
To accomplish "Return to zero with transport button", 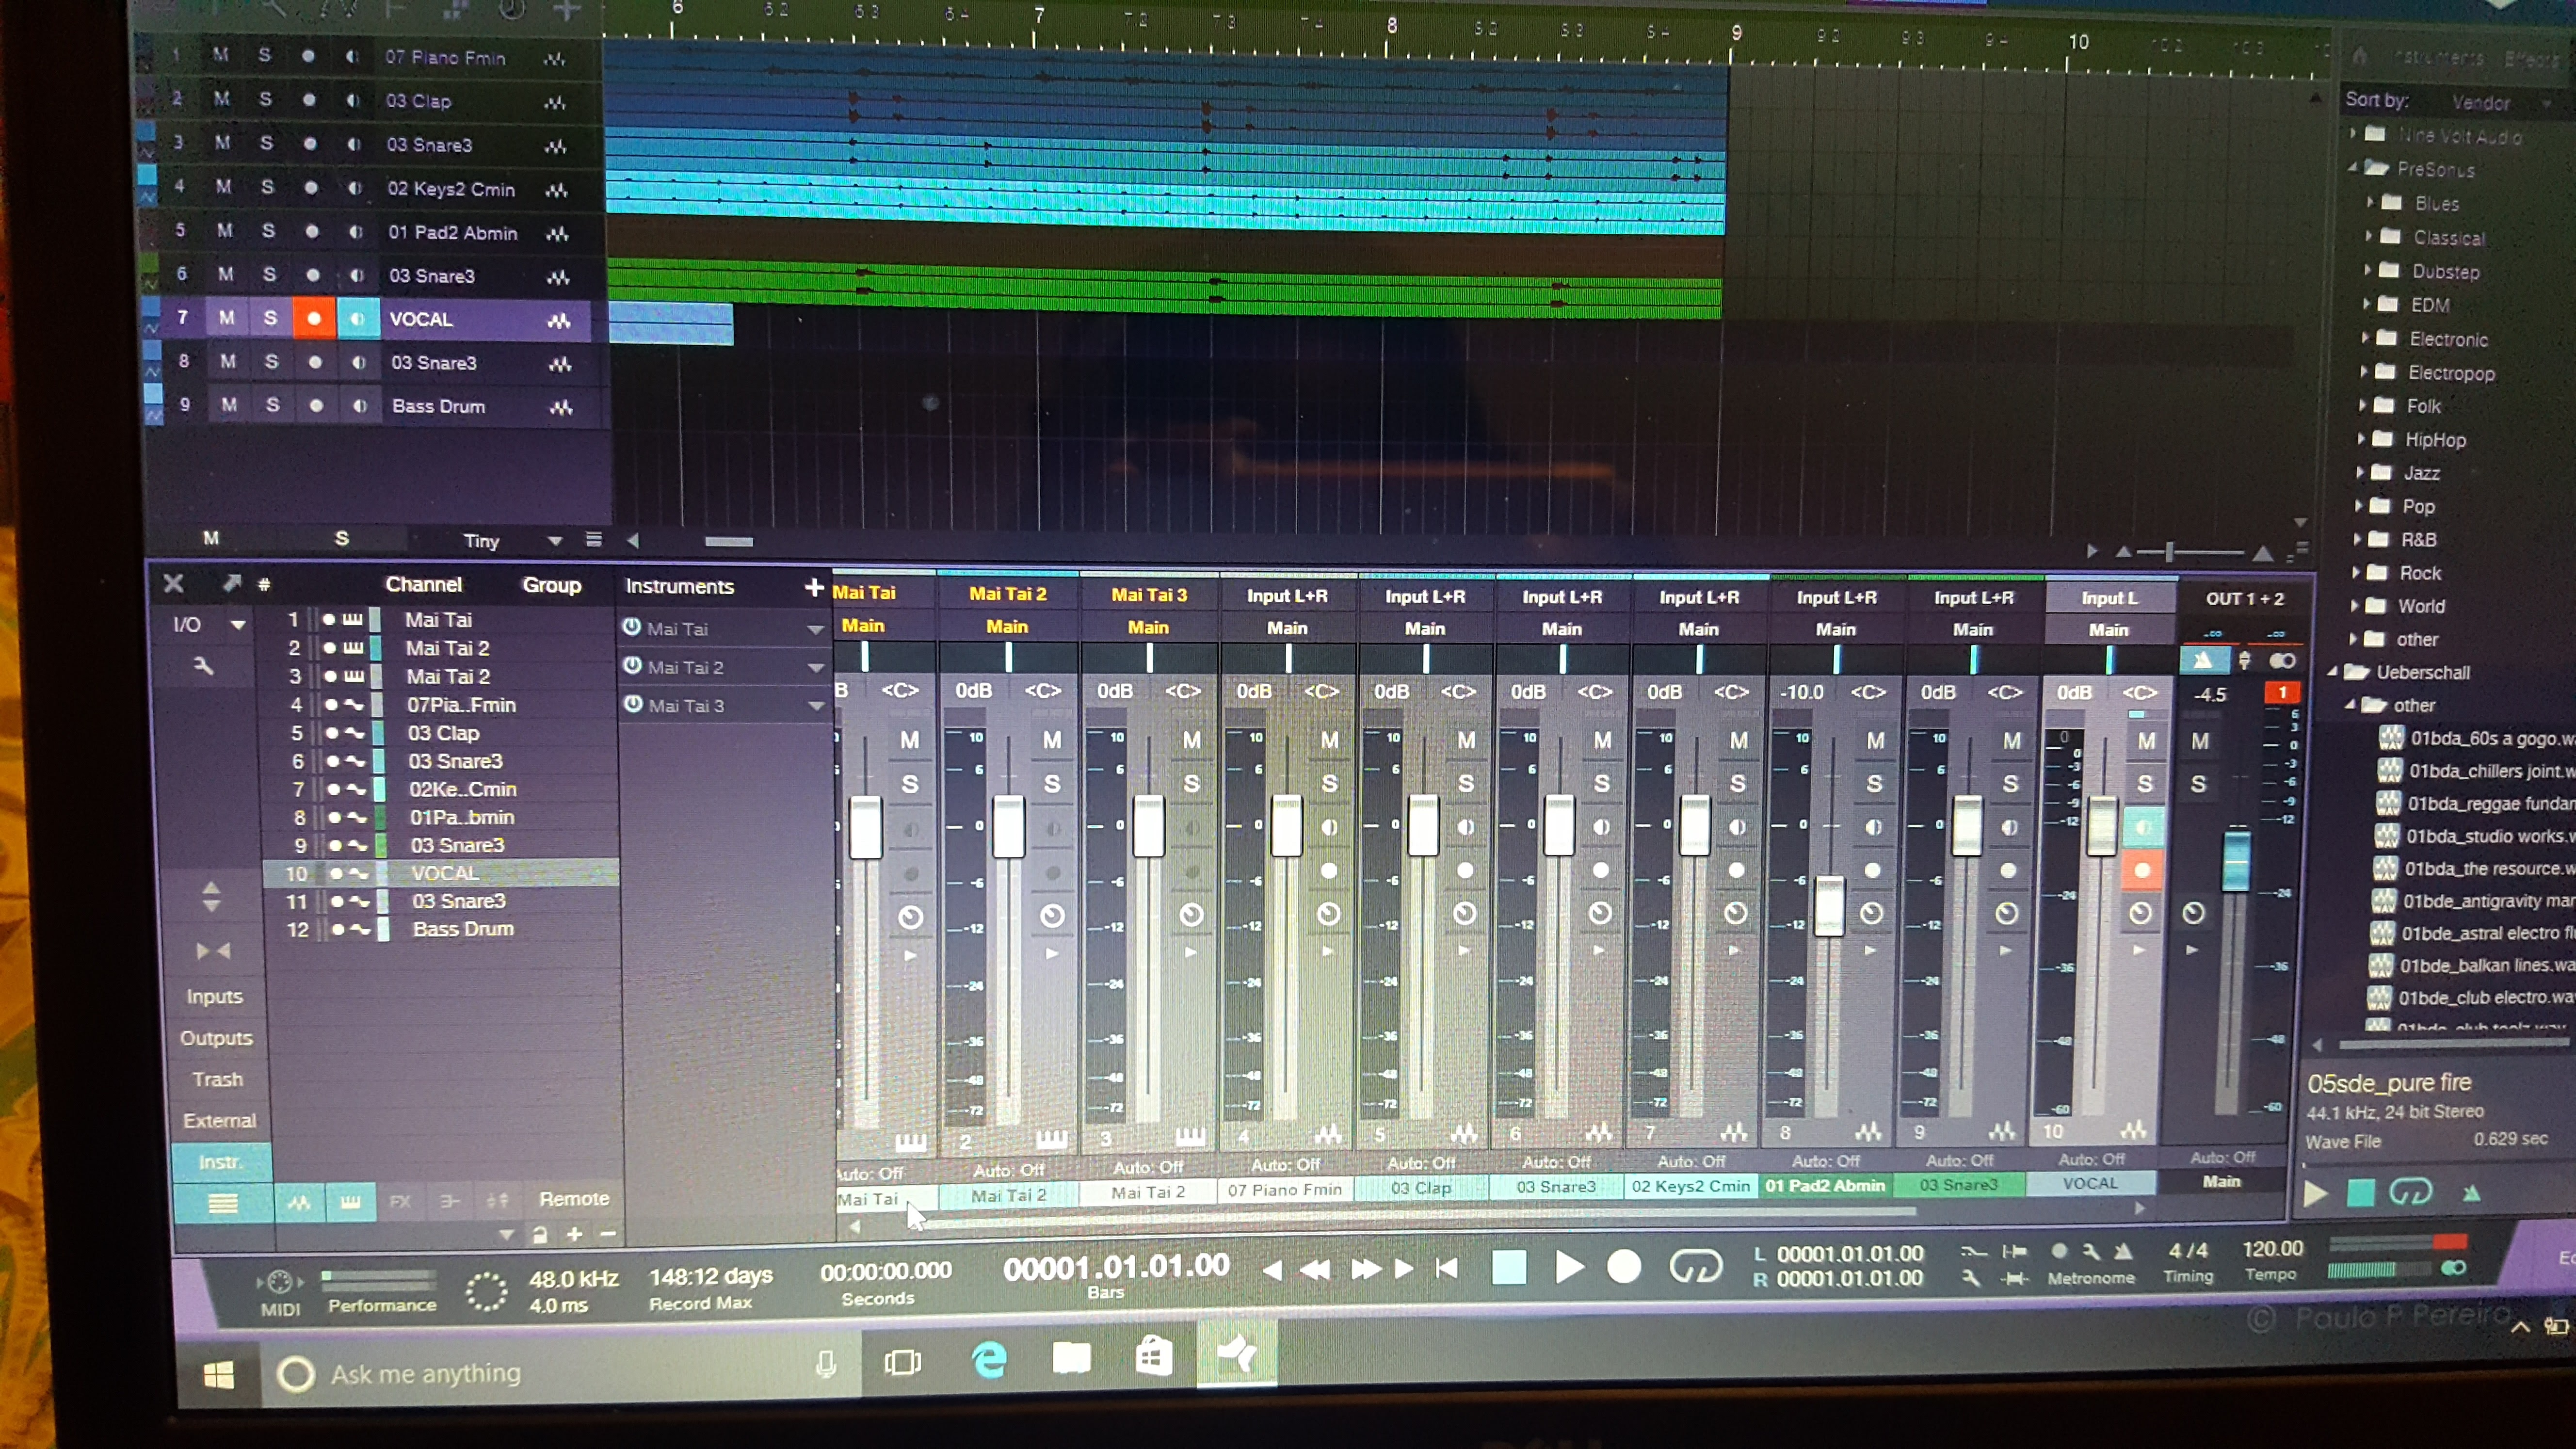I will pos(1447,1269).
